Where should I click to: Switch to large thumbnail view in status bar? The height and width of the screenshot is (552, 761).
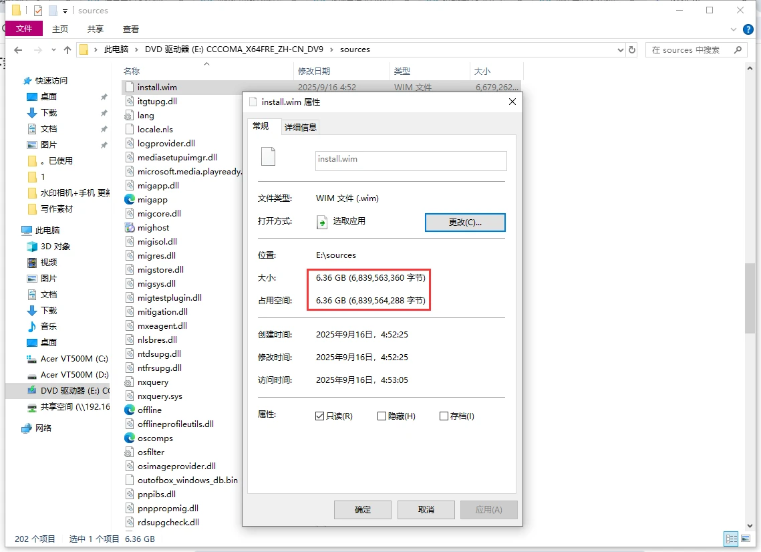pos(746,539)
